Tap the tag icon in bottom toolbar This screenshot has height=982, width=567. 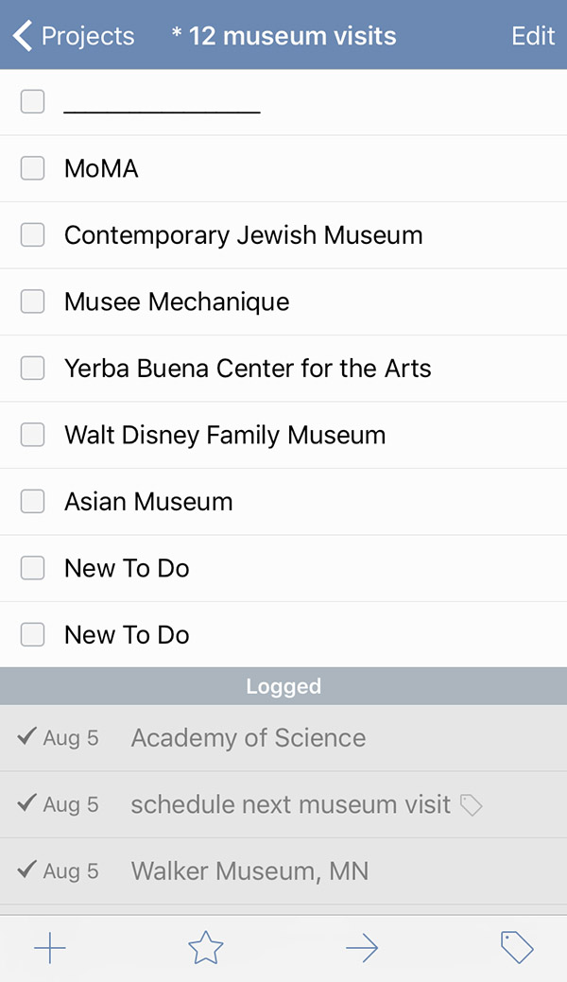tap(517, 948)
